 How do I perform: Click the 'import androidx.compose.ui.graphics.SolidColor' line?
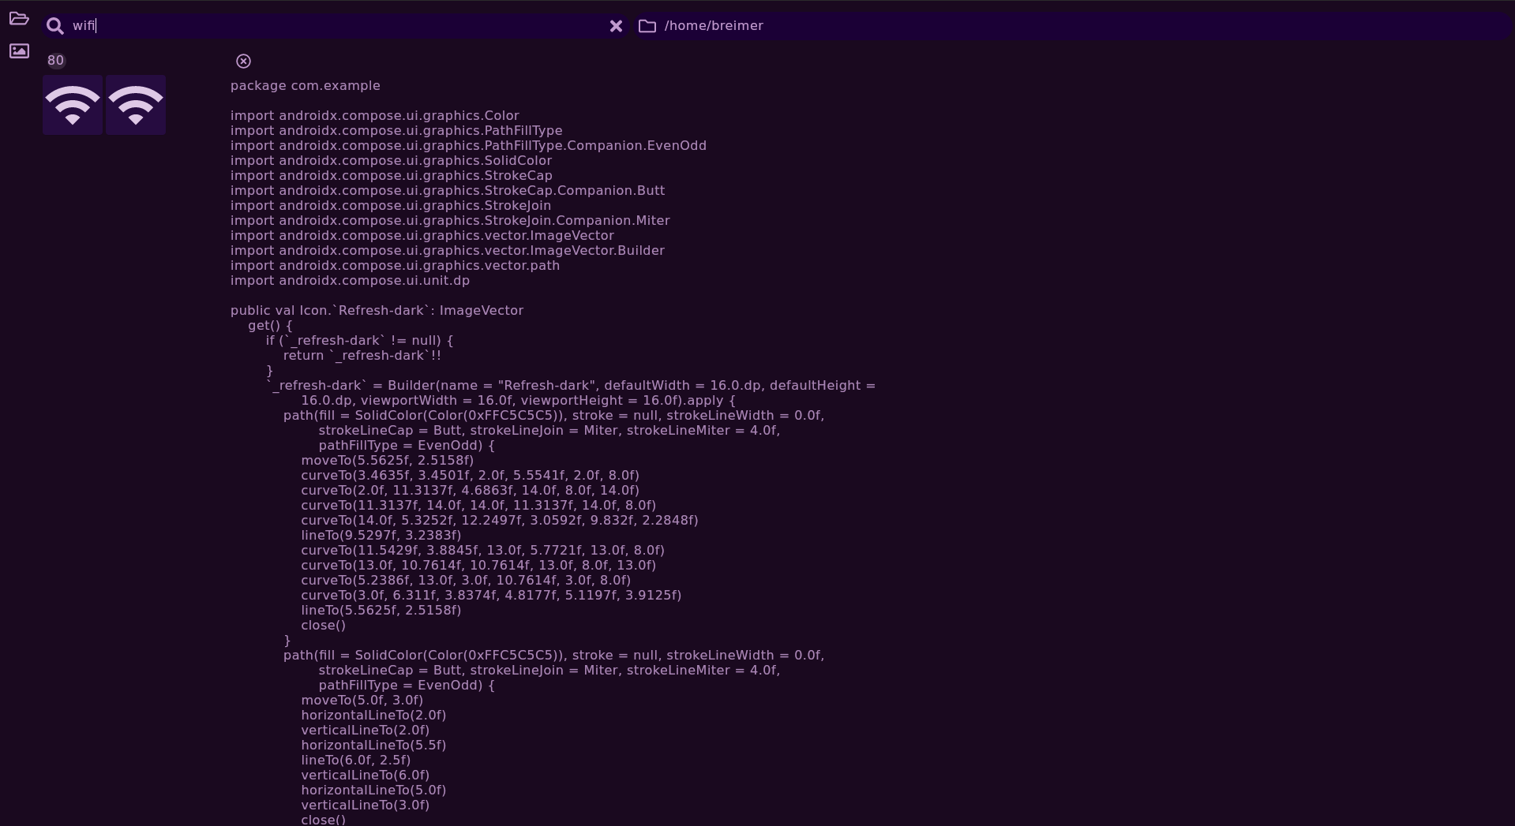click(x=391, y=160)
